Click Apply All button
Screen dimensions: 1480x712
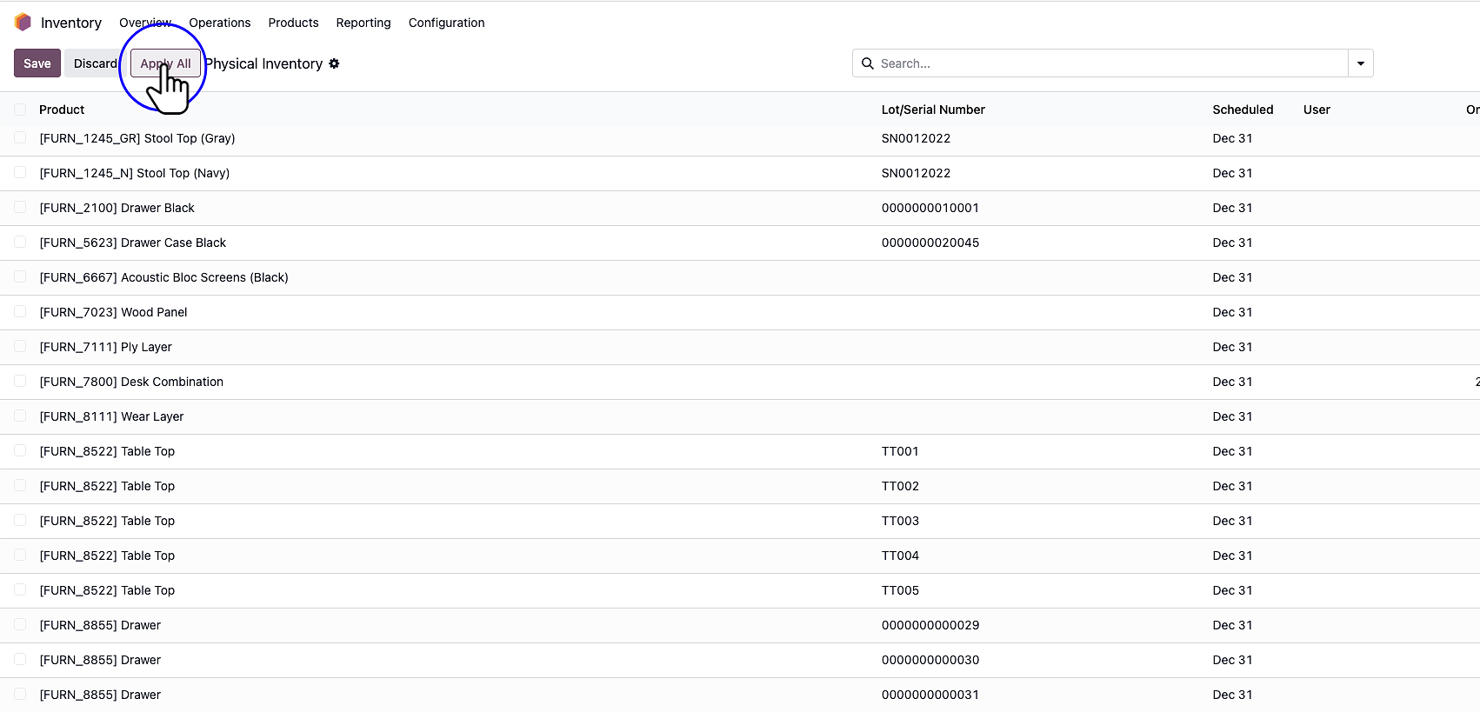[165, 63]
